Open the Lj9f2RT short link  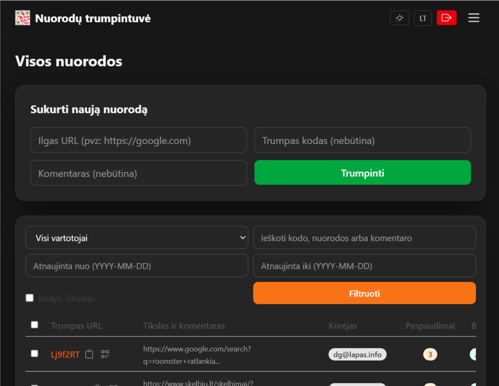[x=65, y=354]
